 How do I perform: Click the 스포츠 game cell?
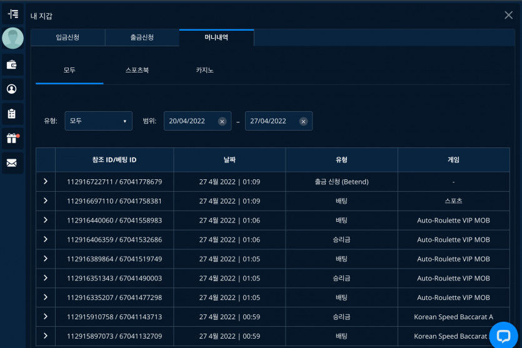[453, 201]
